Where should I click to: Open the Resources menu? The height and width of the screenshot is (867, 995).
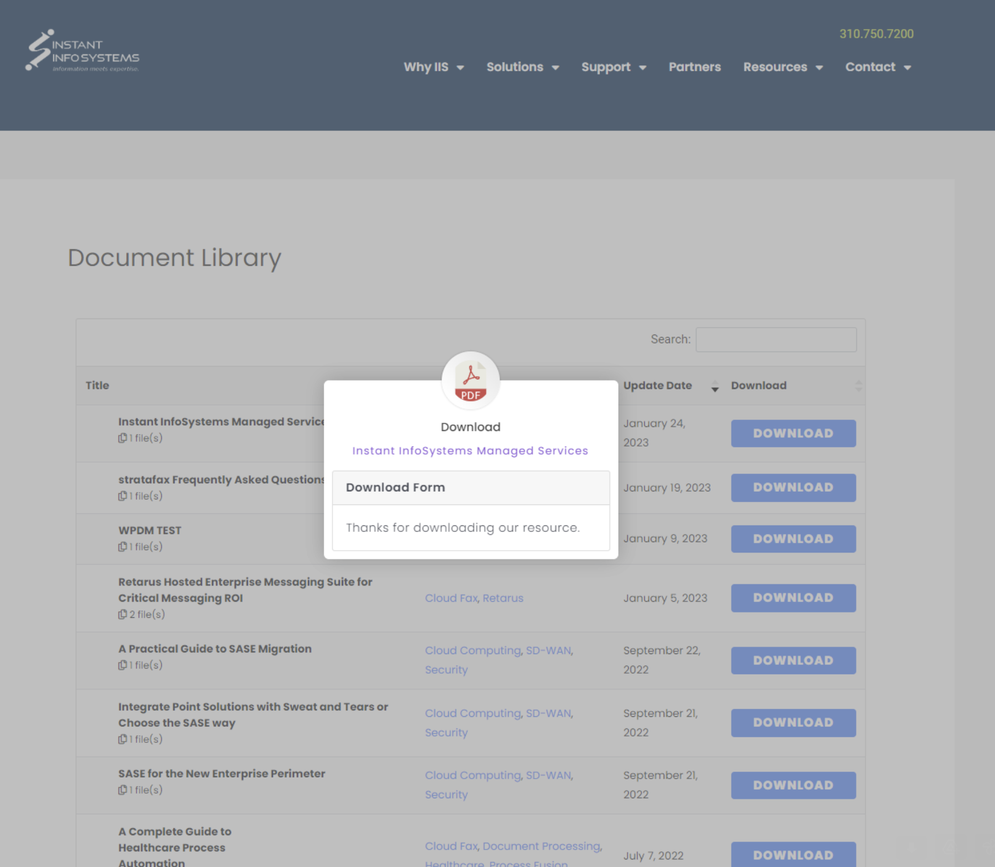[775, 67]
